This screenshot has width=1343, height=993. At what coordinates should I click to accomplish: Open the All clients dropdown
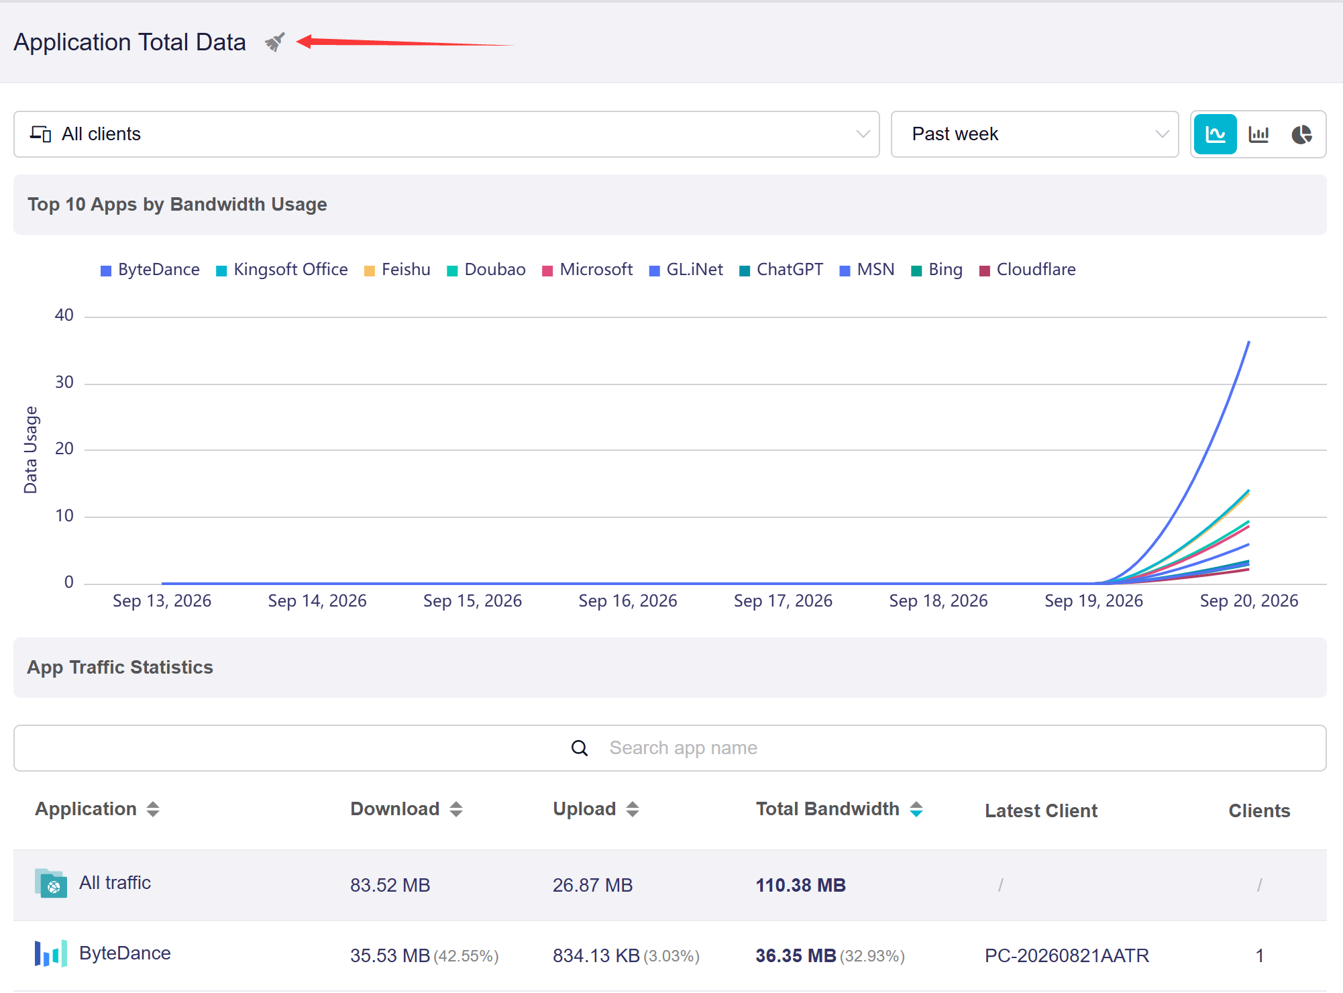click(x=447, y=134)
